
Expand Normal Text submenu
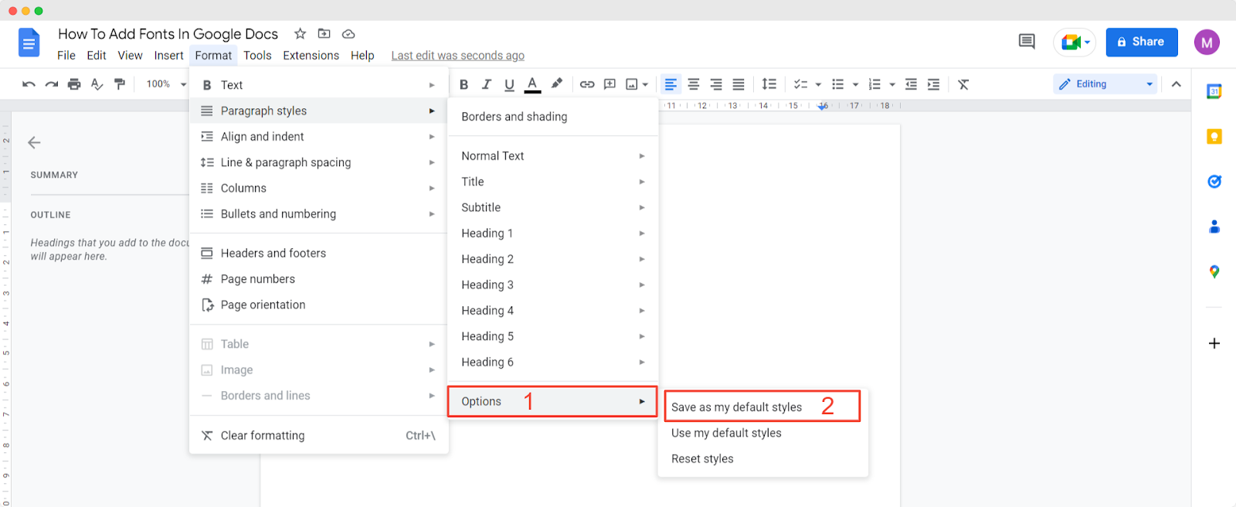coord(552,156)
